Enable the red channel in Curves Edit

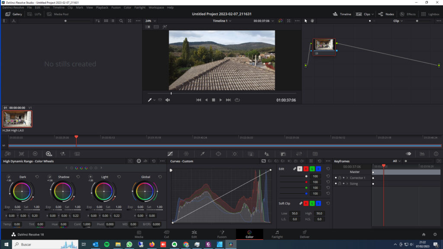(306, 168)
